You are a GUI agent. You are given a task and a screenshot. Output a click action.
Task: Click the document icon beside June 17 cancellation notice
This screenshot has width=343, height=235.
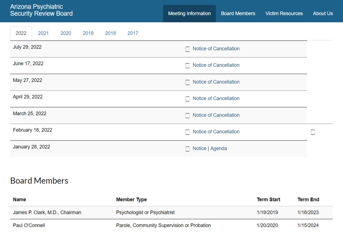pos(188,66)
